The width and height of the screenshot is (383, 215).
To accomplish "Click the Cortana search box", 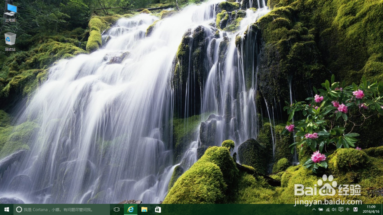I will (62, 209).
